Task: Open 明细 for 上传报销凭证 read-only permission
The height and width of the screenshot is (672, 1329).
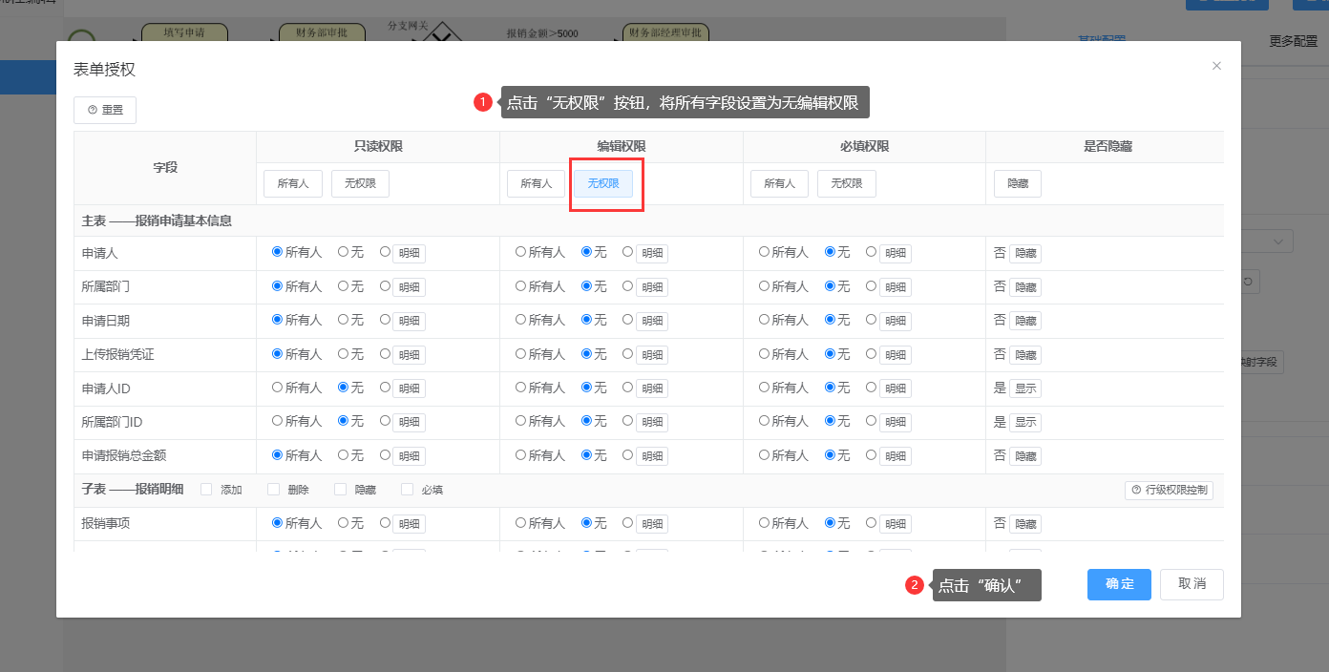Action: coord(410,355)
